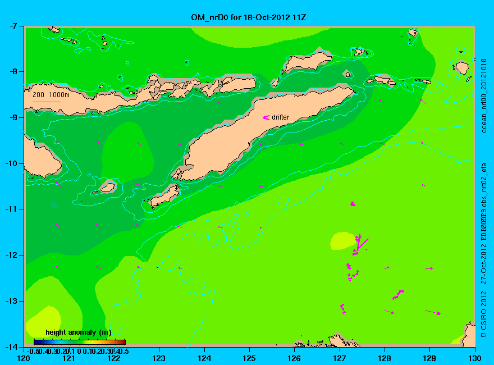This screenshot has width=494, height=365.
Task: Click the vertical '27-Oct-2012' date text
Action: [484, 263]
